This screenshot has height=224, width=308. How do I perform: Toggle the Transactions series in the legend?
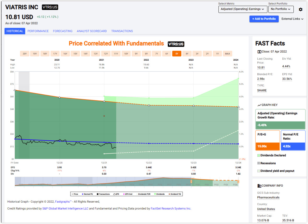click(97, 194)
